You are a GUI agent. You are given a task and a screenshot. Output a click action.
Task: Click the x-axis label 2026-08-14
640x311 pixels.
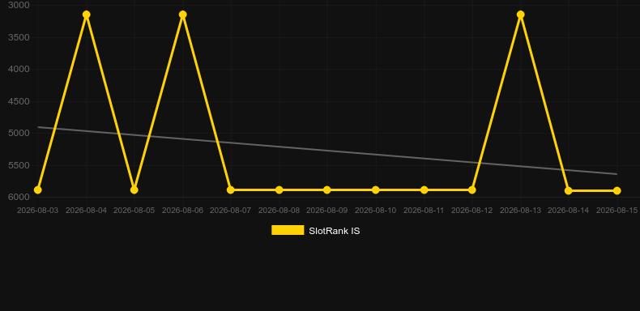click(569, 211)
